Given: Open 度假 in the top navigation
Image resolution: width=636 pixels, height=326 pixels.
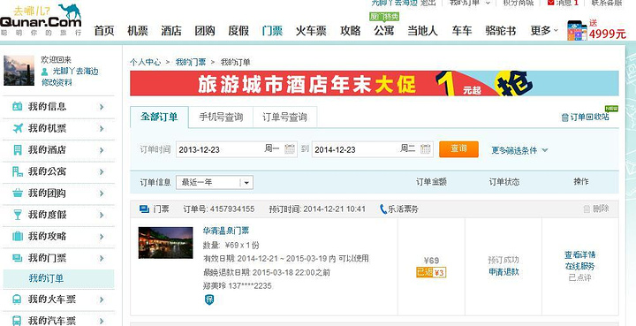Looking at the screenshot, I should click(238, 30).
